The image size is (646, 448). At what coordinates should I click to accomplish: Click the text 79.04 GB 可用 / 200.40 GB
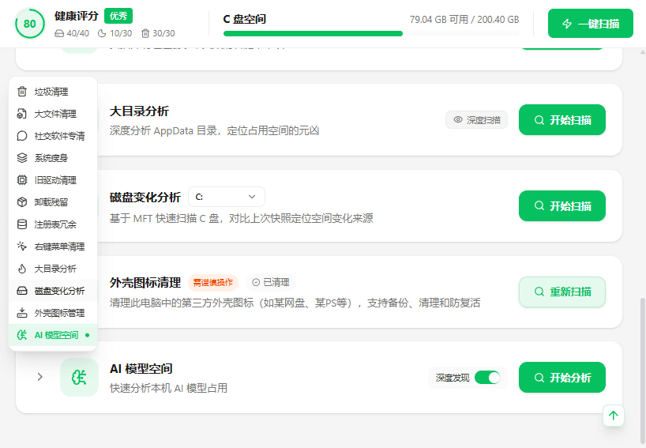(x=464, y=20)
